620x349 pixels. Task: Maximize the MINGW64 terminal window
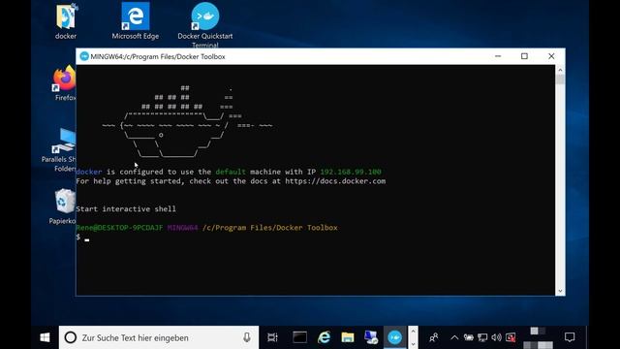(x=524, y=56)
